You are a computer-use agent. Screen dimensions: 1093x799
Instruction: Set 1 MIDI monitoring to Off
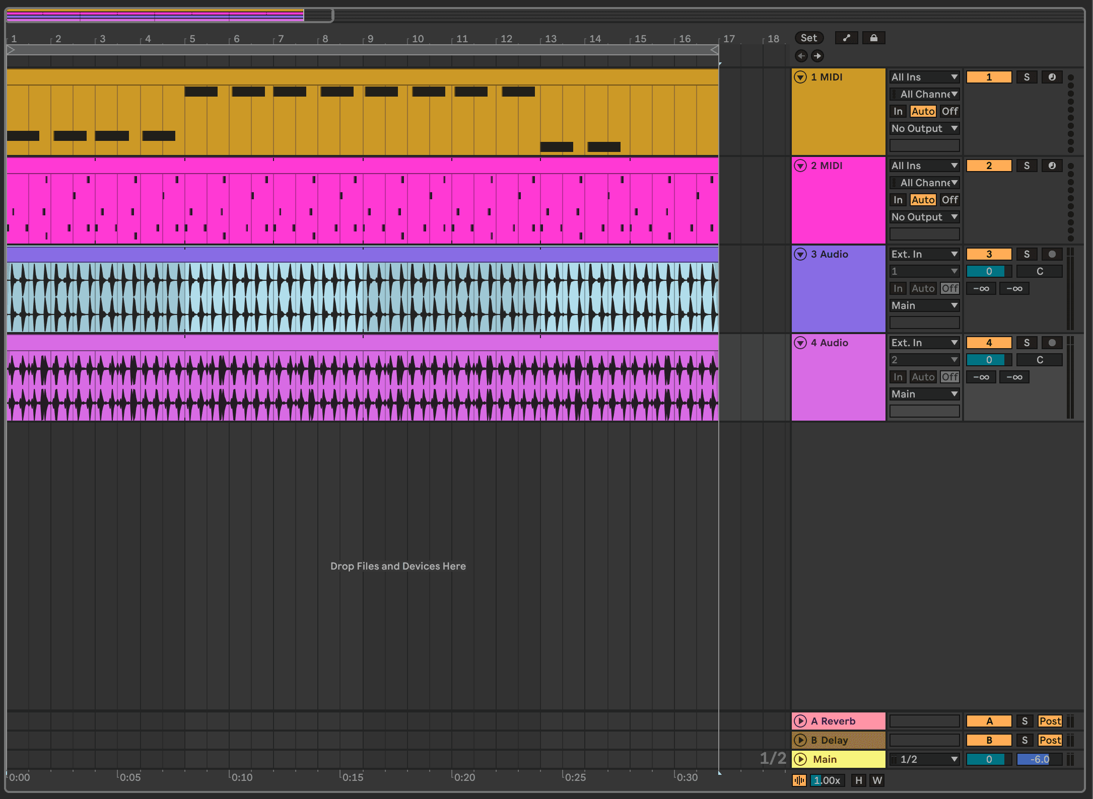pyautogui.click(x=949, y=111)
